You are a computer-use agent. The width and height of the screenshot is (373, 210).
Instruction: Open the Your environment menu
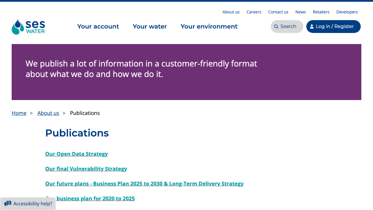(209, 26)
